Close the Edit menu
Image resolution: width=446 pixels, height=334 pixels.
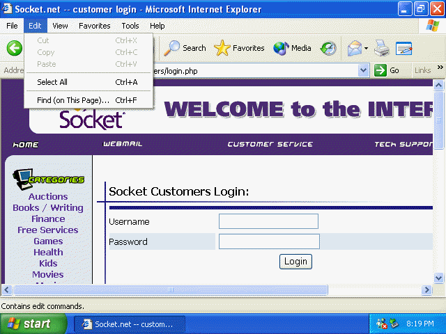tap(35, 26)
